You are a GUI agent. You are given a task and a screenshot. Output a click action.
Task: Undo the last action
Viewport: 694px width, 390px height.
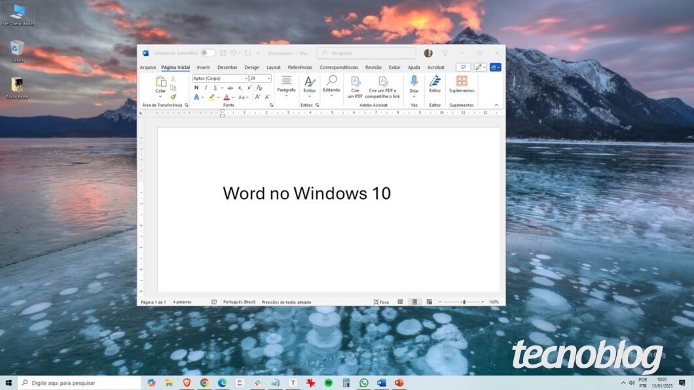point(233,53)
